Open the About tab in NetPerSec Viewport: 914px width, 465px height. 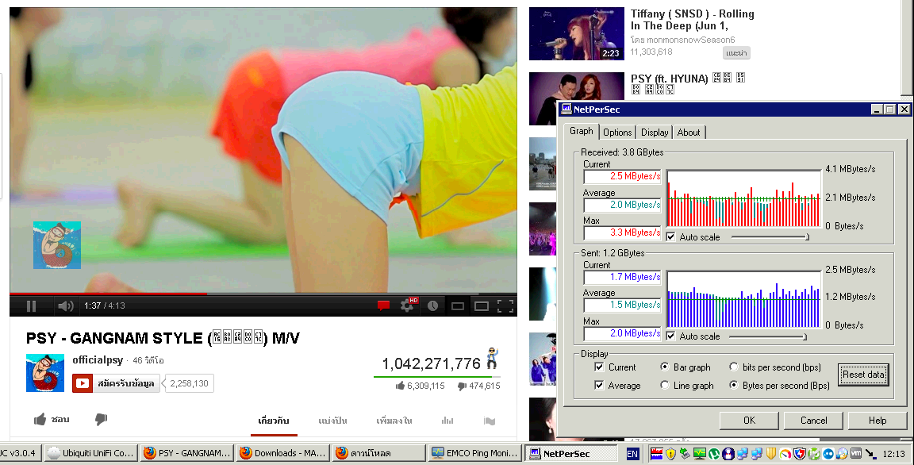(688, 133)
